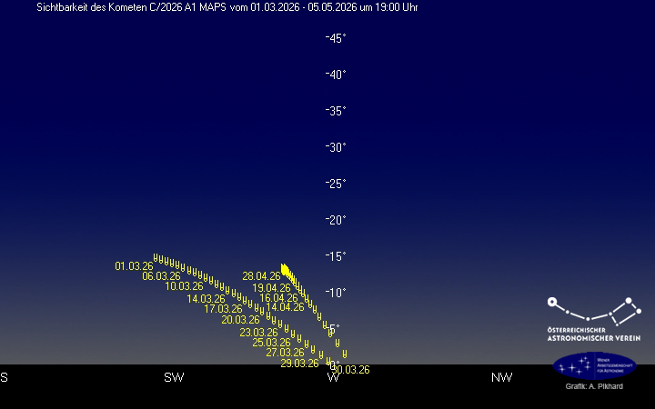Click the Österreichischer Astronomischer Verein constellation logo
Image resolution: width=655 pixels, height=409 pixels.
pyautogui.click(x=593, y=318)
